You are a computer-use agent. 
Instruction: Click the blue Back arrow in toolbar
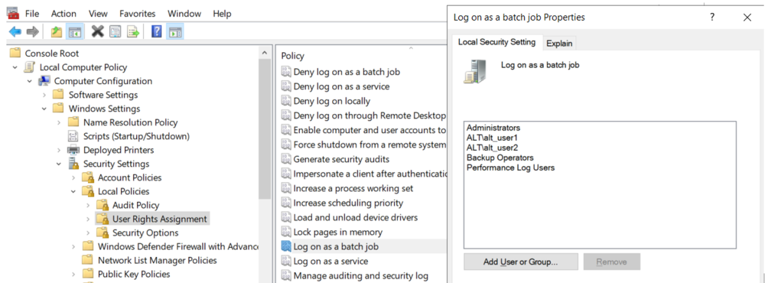click(15, 31)
